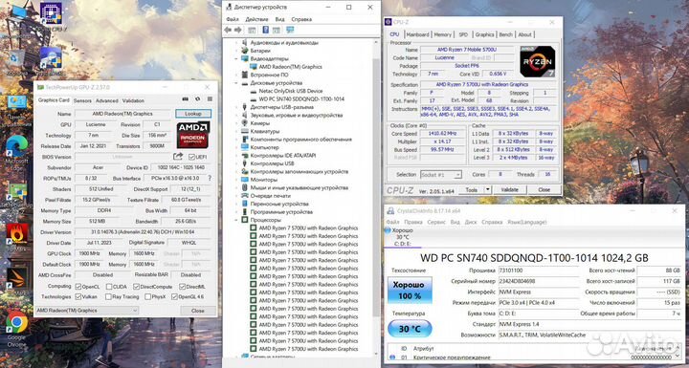Click the GPU-Z screenshot camera icon
689x368 pixels.
pyautogui.click(x=185, y=100)
